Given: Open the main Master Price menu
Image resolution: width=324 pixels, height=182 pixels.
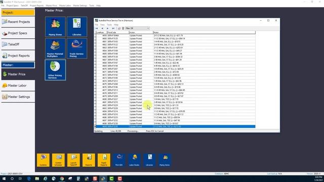Looking at the screenshot, I should pos(51,6).
